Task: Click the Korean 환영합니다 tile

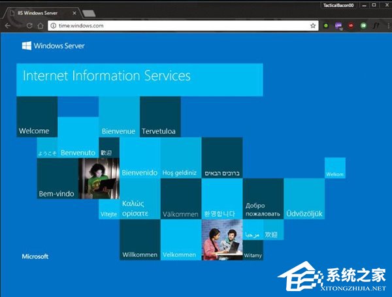Action: [222, 199]
